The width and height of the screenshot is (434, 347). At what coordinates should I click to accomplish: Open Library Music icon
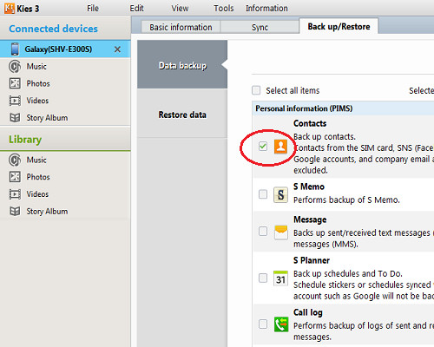15,160
